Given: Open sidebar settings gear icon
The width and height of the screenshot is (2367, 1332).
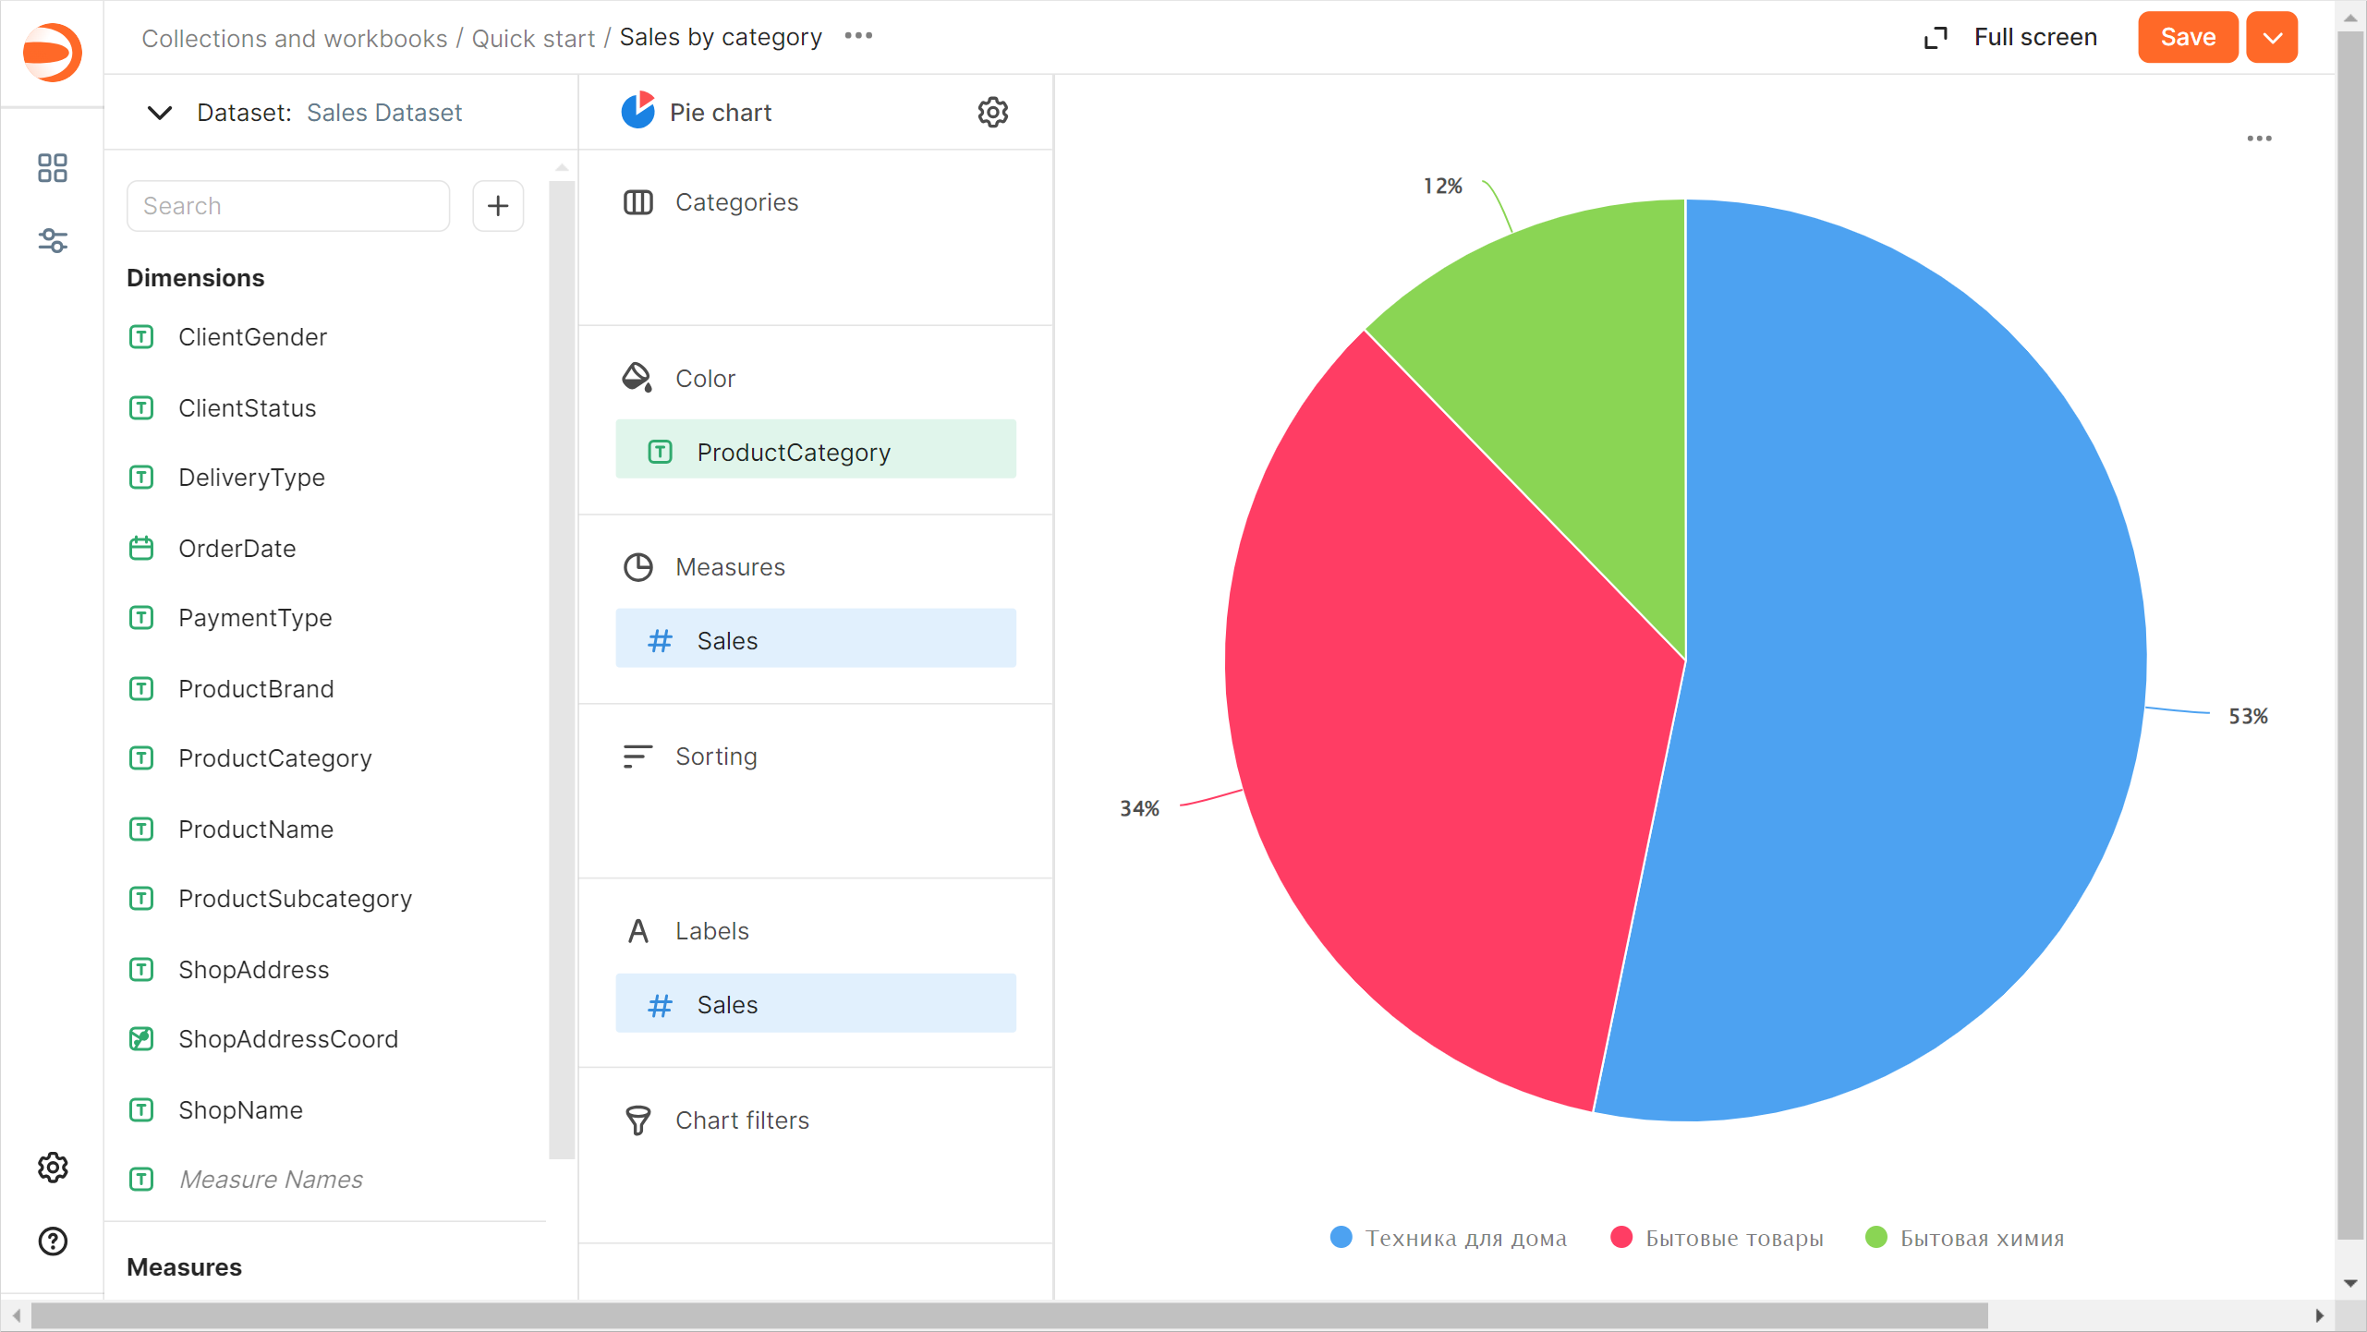Looking at the screenshot, I should (x=53, y=1168).
